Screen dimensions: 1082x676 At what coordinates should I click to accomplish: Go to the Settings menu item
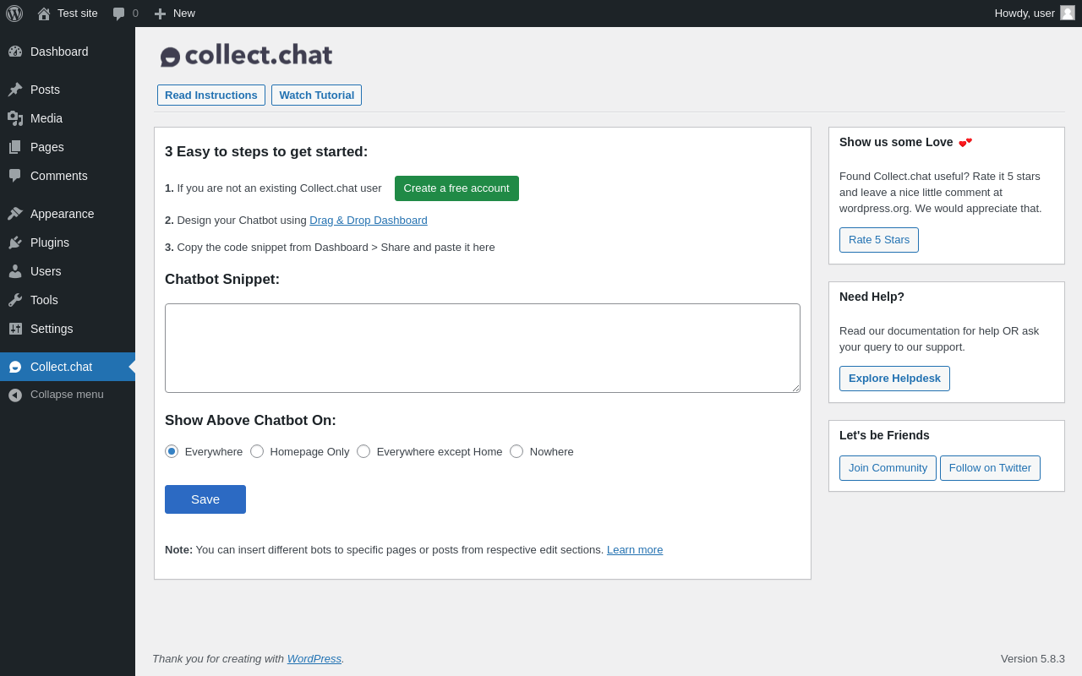click(52, 329)
